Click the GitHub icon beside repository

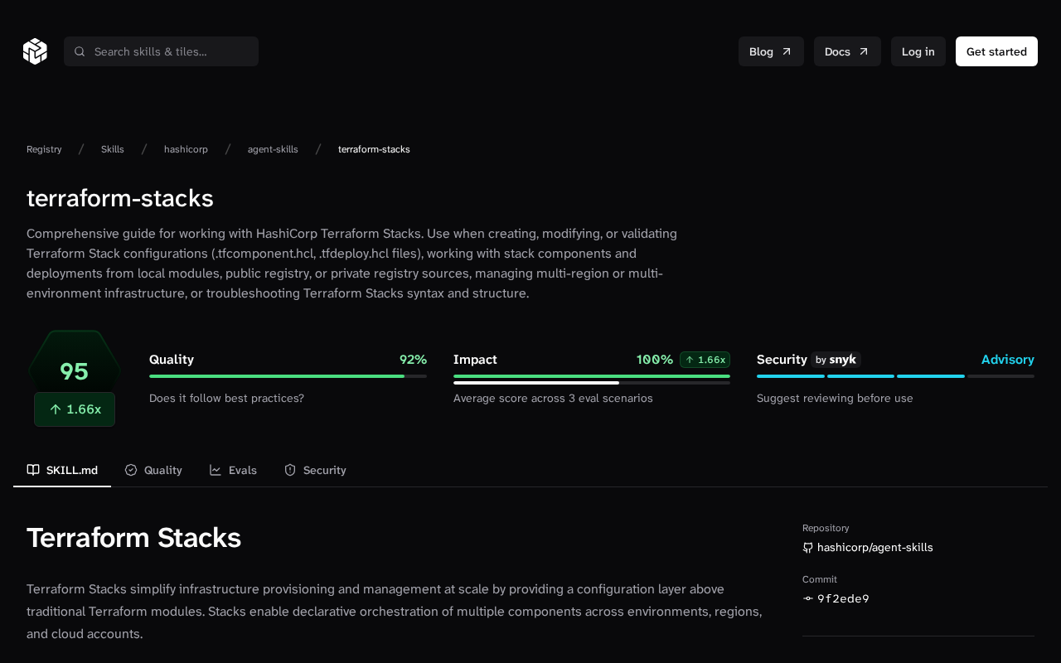[808, 548]
